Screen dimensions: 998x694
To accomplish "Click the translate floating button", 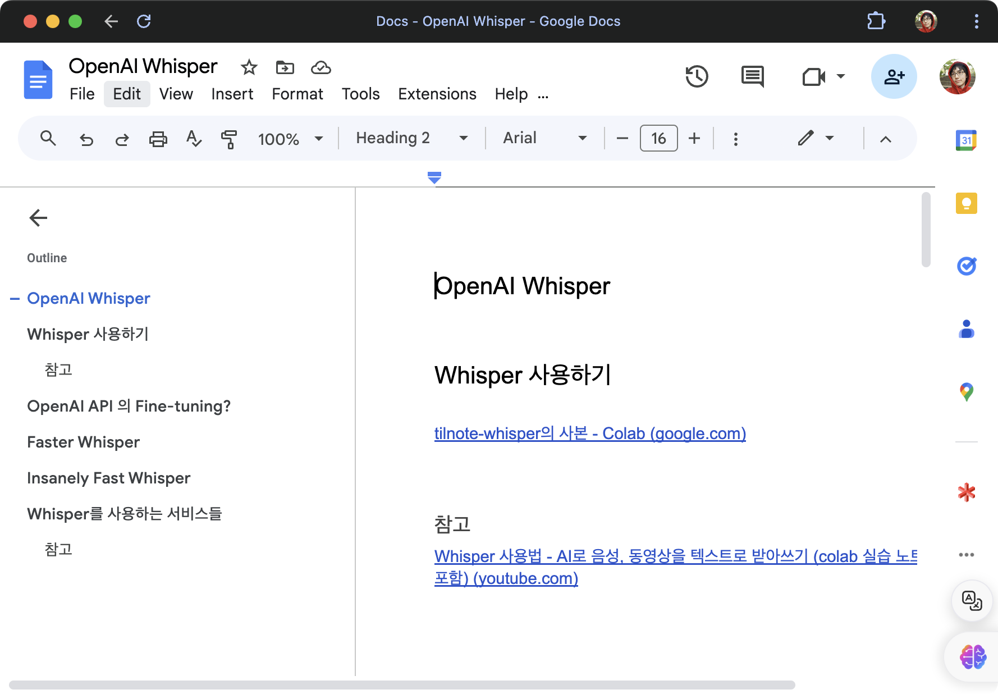I will (972, 600).
